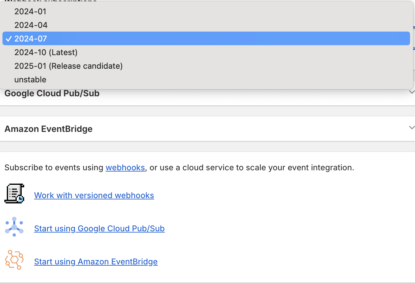
Task: Select the checked 2024-07 version entry
Action: point(206,38)
